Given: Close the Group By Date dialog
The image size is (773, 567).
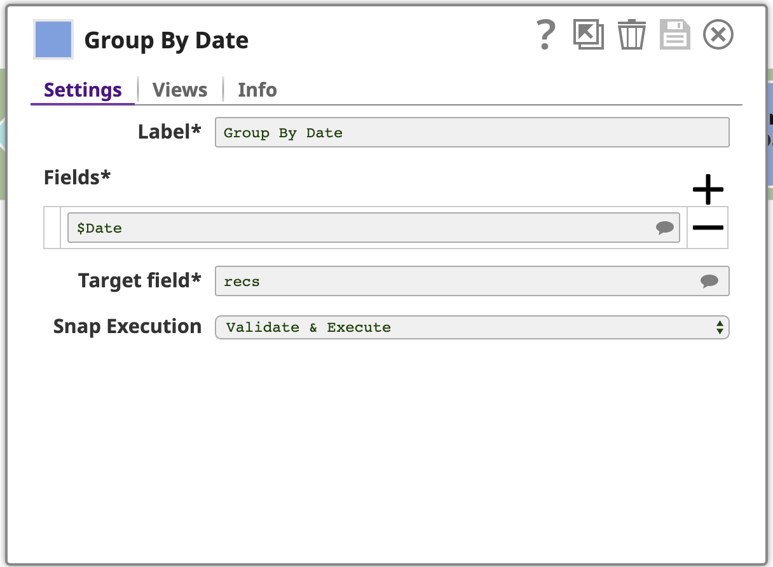Looking at the screenshot, I should pos(718,34).
